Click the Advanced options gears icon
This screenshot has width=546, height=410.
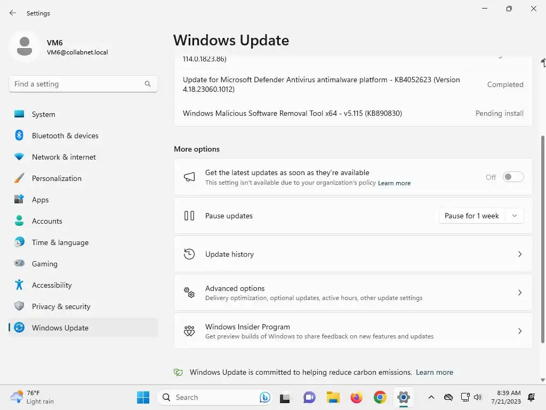(x=189, y=293)
